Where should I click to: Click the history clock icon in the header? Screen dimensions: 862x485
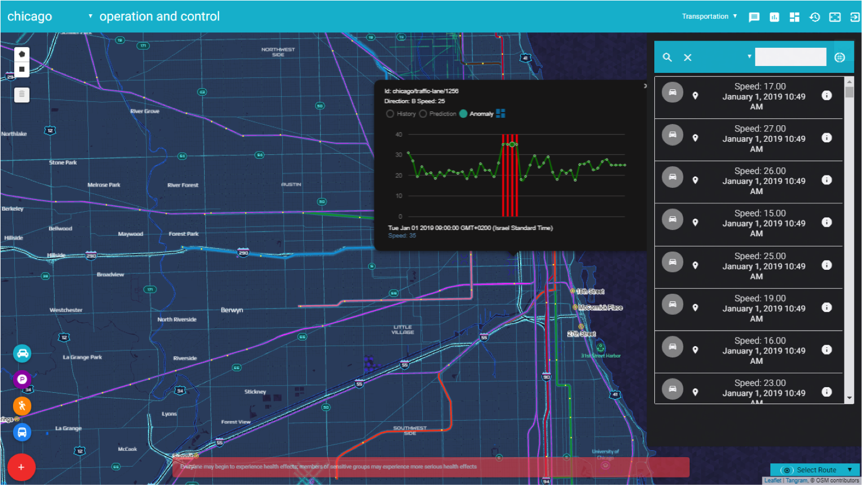pos(814,17)
